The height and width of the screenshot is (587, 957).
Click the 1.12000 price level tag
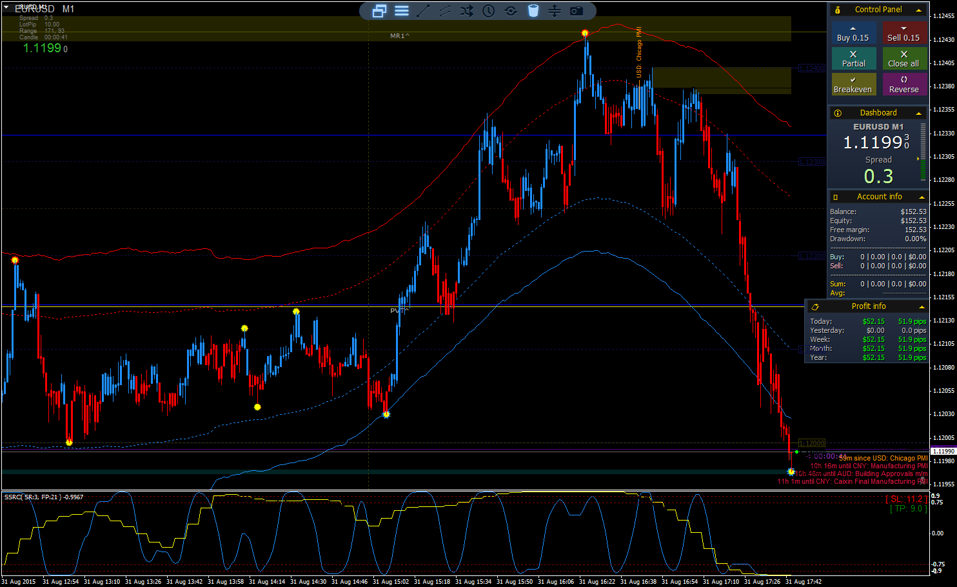coord(812,443)
